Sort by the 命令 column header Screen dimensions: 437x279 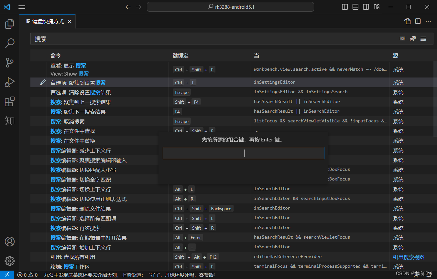pyautogui.click(x=56, y=56)
